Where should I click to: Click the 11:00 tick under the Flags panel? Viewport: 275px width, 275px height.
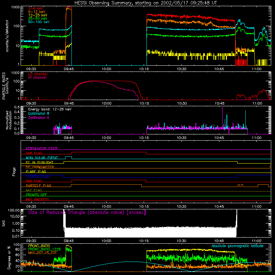(256, 207)
